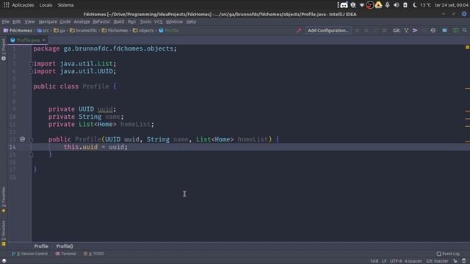
Task: Click the Profile() constructor breadcrumb at bottom
Action: 65,246
